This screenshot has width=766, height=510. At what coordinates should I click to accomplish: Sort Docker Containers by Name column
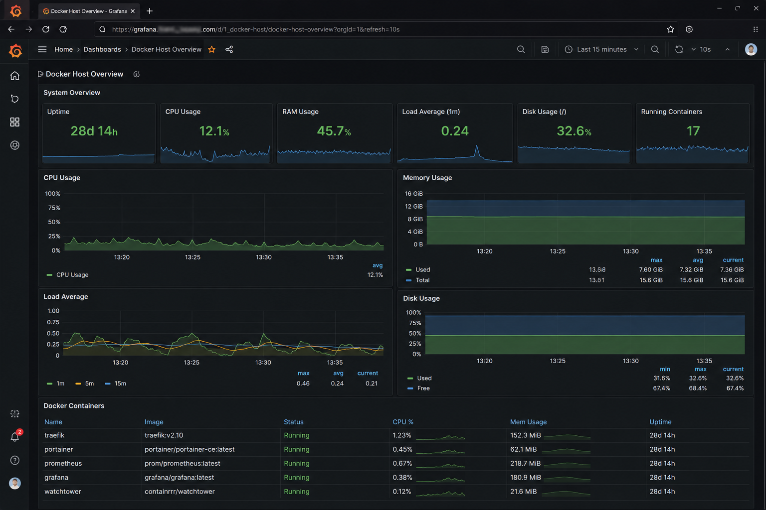53,422
